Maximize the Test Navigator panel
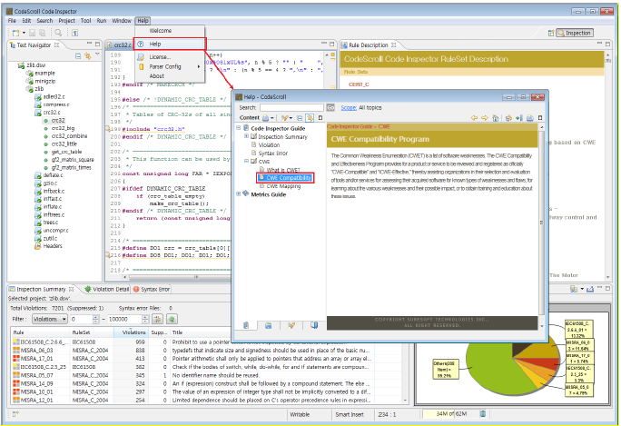 tap(97, 44)
